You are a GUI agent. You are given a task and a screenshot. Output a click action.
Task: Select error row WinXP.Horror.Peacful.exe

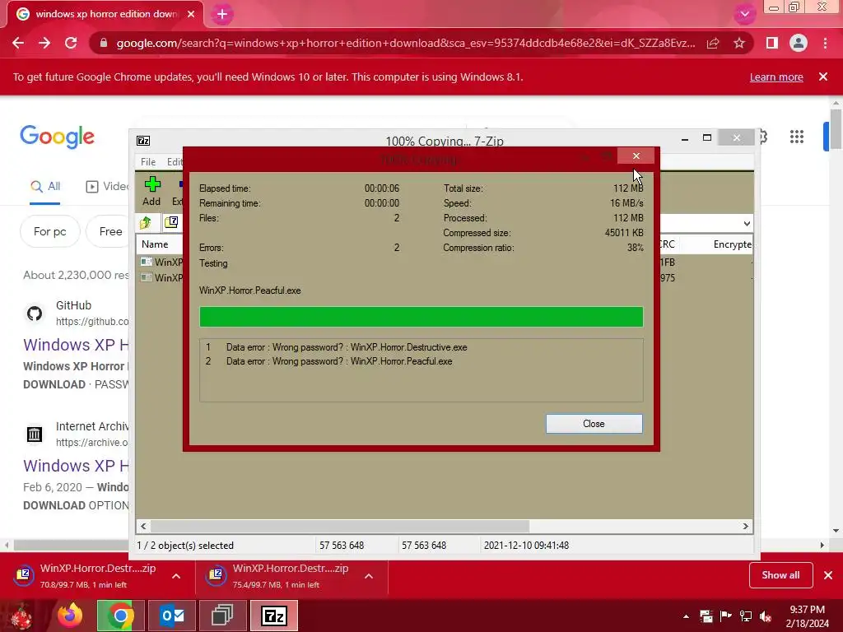pyautogui.click(x=421, y=361)
